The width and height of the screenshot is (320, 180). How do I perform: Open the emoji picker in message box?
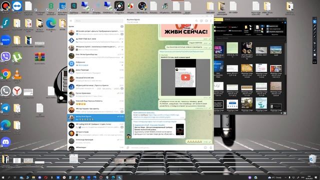205,147
